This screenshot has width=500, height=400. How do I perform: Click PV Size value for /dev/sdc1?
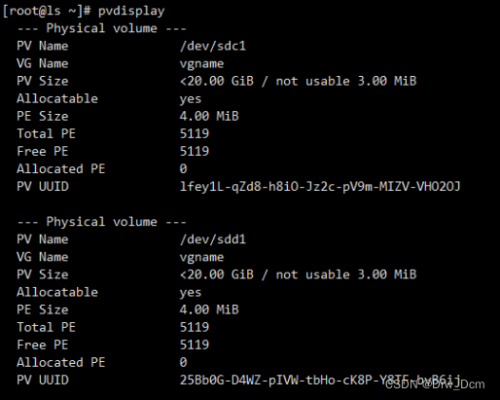click(x=298, y=81)
